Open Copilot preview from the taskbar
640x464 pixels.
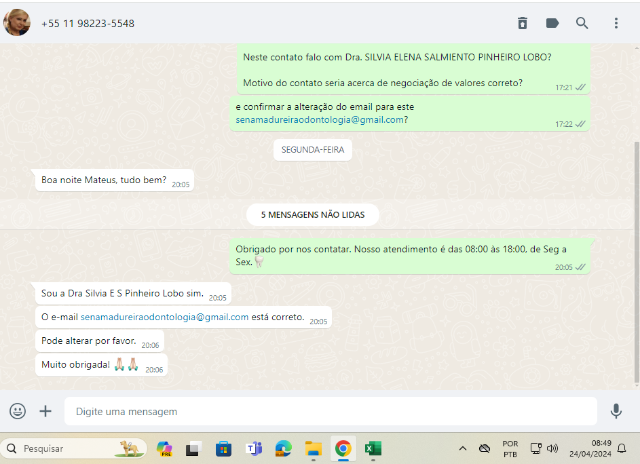click(x=164, y=448)
